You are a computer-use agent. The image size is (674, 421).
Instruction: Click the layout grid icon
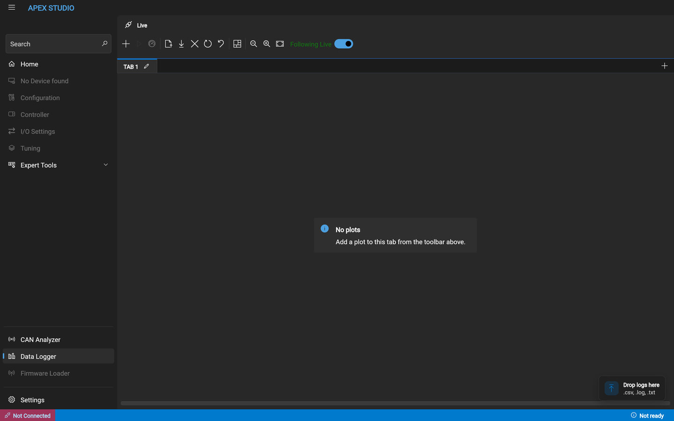pos(237,44)
